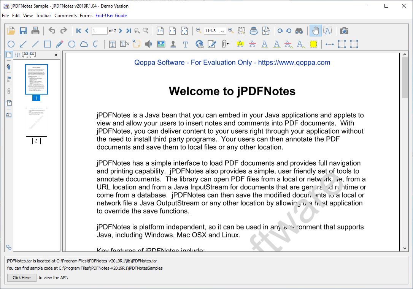Redo the last action
The width and height of the screenshot is (413, 289).
point(64,31)
